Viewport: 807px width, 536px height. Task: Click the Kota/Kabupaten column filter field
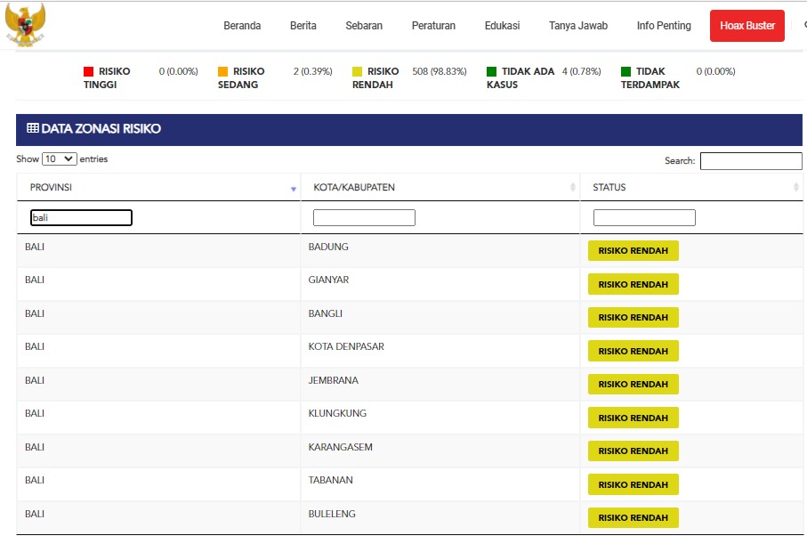coord(364,218)
